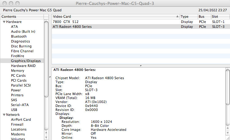
Task: Open the Volumes entry
Action: tap(18, 138)
